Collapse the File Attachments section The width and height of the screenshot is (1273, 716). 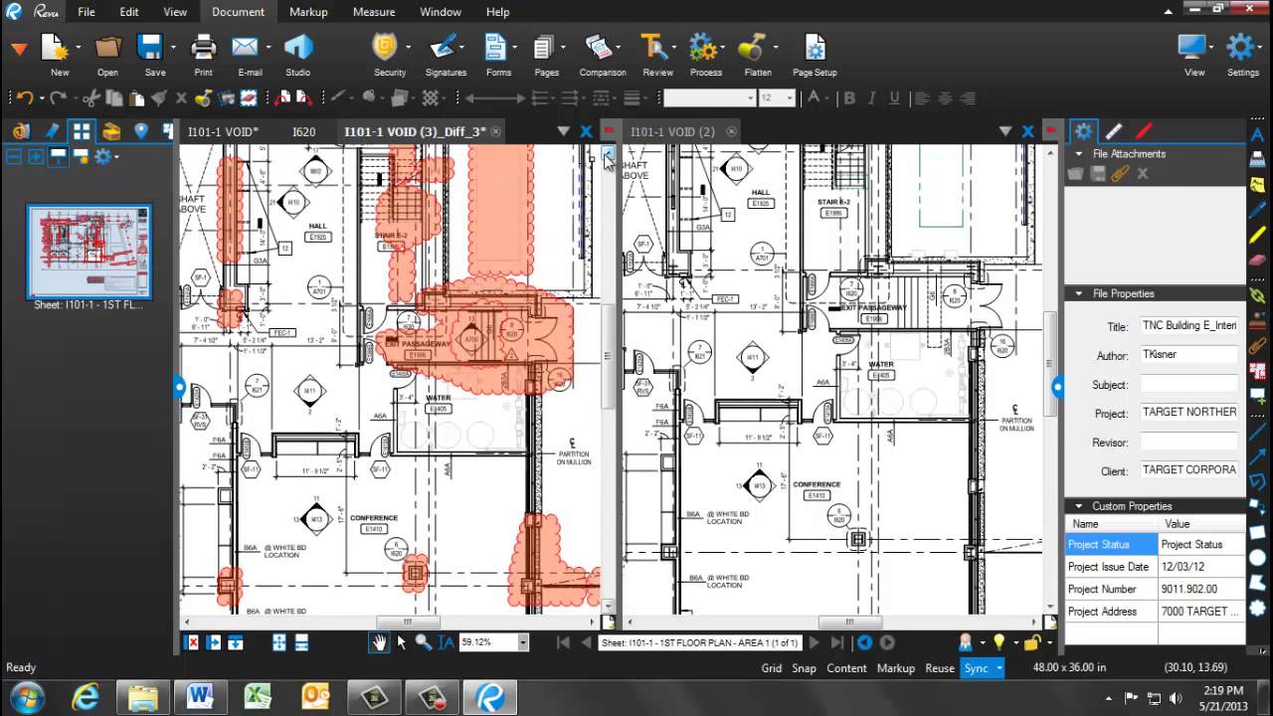[x=1078, y=154]
